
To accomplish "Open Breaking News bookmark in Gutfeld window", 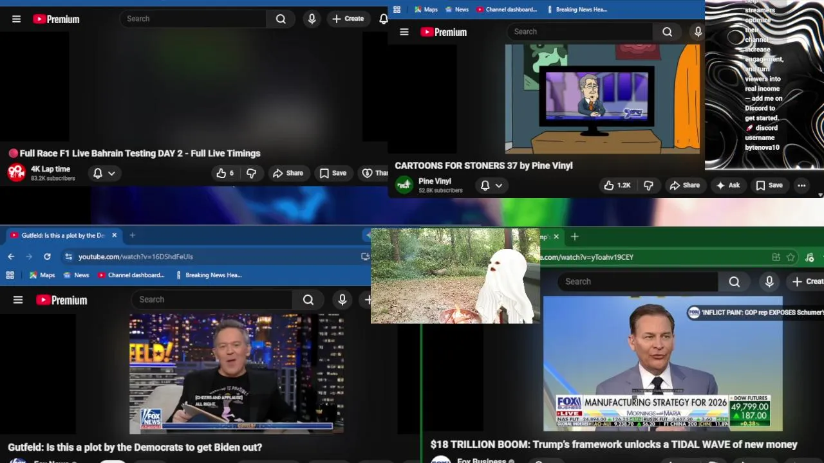I will (x=208, y=275).
